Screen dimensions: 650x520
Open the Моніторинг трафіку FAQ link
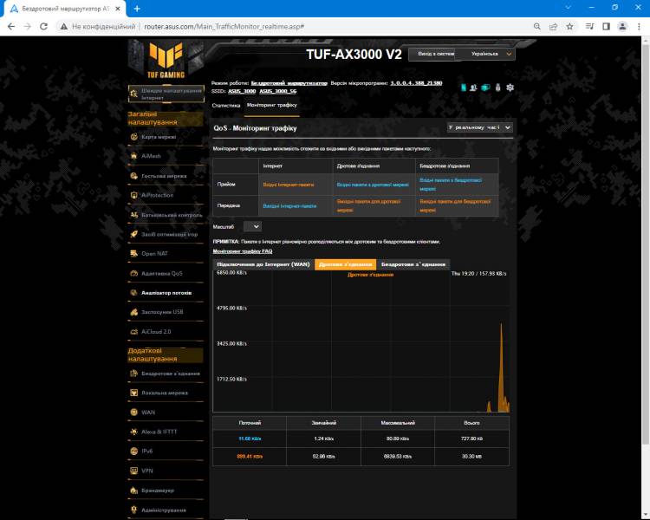point(243,251)
